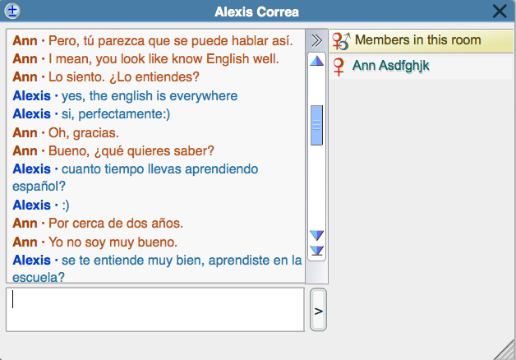
Task: Click the plus icon in the title bar
Action: pos(12,12)
